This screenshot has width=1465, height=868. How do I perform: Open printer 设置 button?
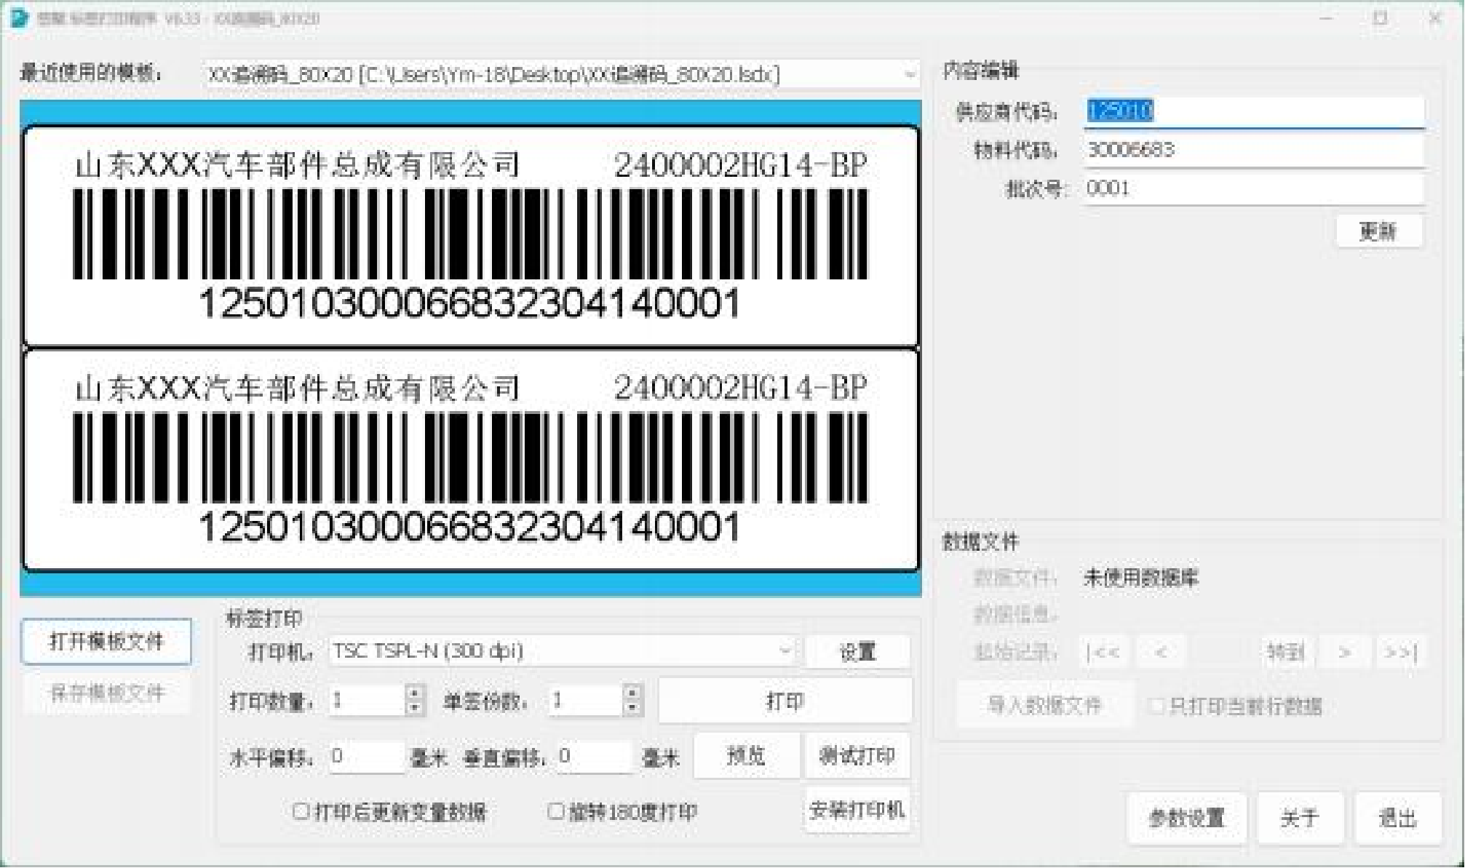(857, 652)
